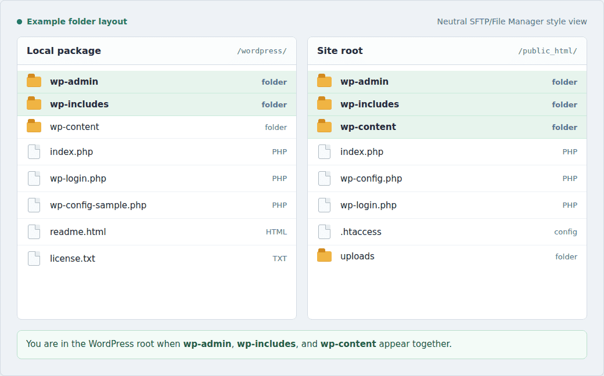Click the bold wp-content in the bottom note
604x376 pixels.
click(x=348, y=344)
